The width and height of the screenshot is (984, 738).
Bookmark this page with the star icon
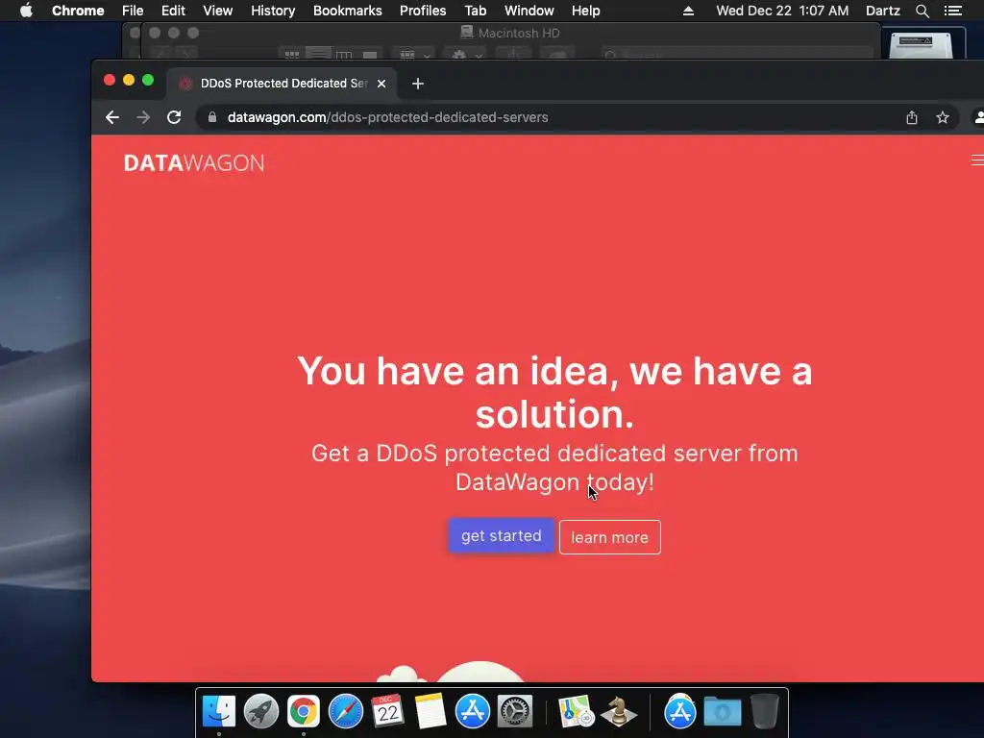point(942,117)
